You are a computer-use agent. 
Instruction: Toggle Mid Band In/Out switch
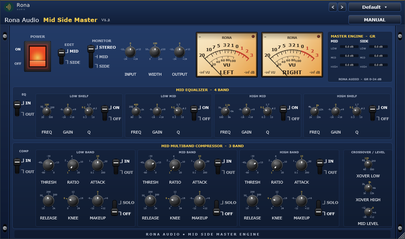[218, 166]
